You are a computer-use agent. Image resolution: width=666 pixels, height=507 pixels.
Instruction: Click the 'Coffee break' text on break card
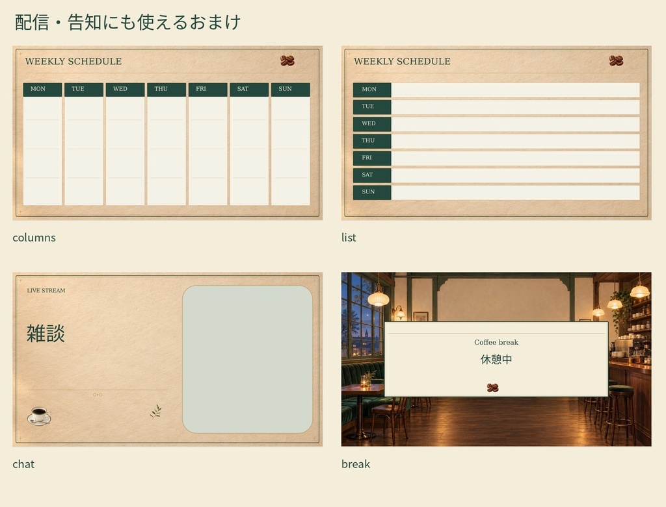496,342
